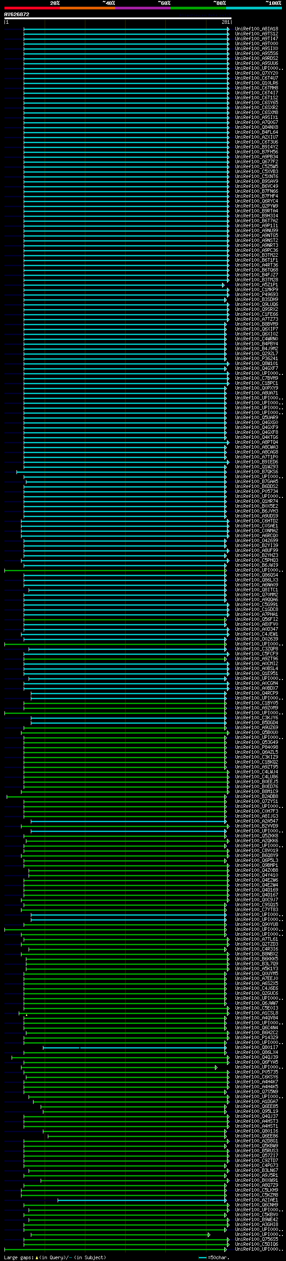
Task: Click the orange ~40% identity legend bar
Action: pos(88,8)
